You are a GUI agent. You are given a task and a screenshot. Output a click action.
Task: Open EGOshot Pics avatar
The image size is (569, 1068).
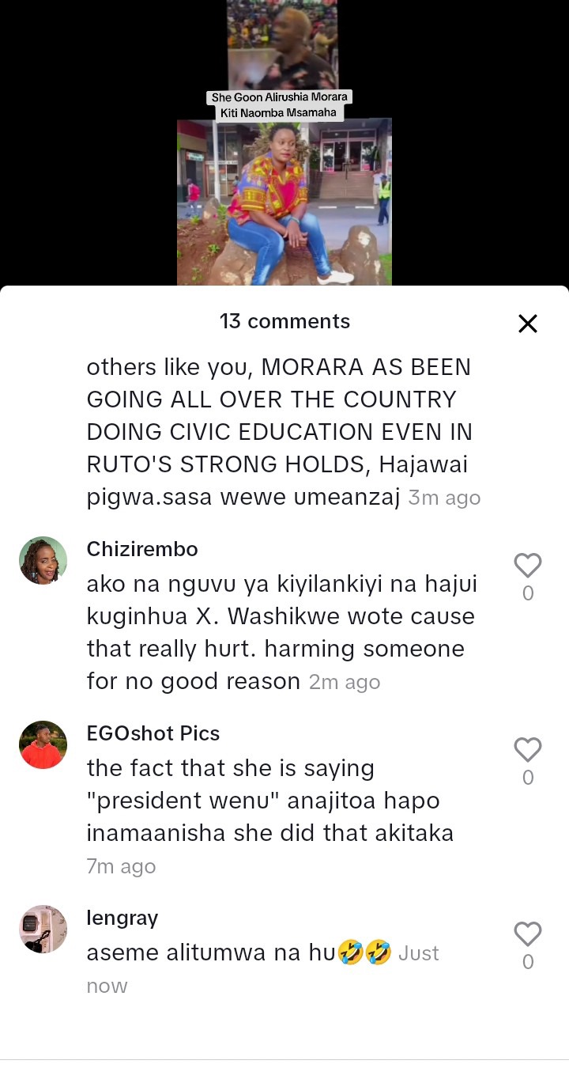click(43, 745)
